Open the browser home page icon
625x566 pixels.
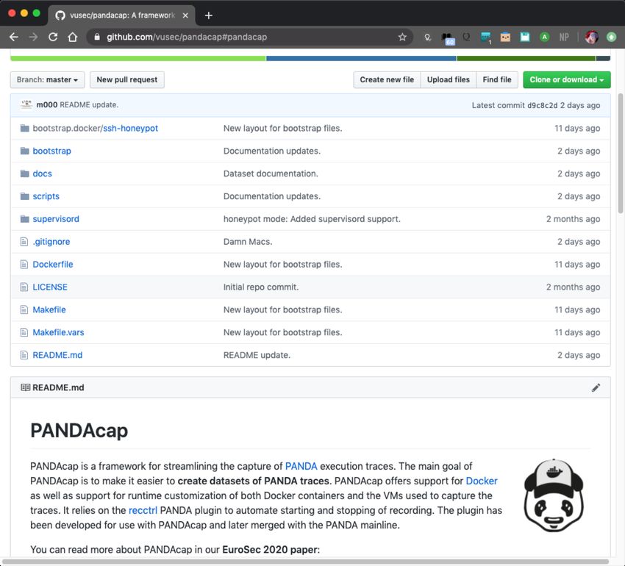pyautogui.click(x=73, y=37)
